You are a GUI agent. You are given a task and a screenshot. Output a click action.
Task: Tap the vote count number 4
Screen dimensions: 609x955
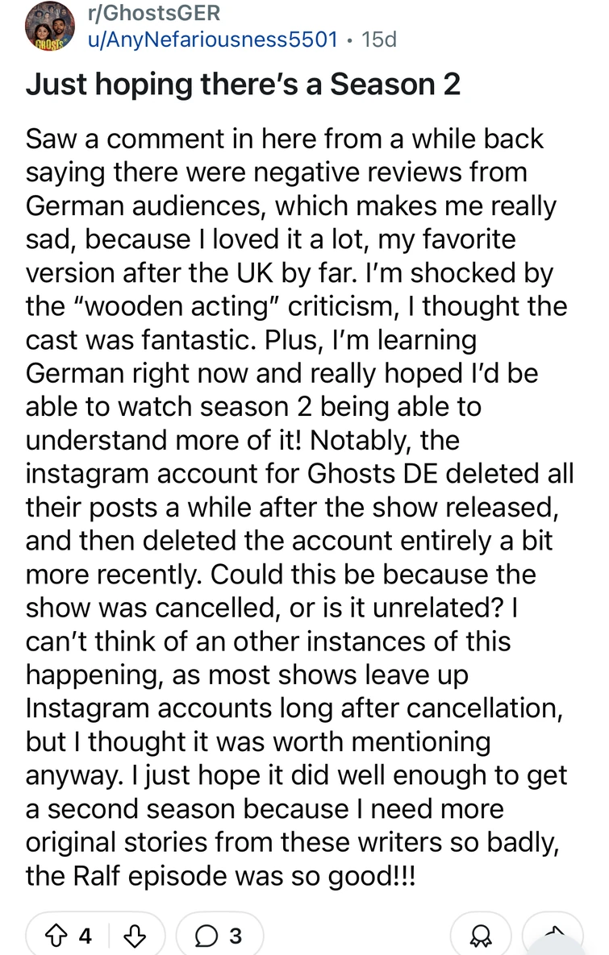coord(86,936)
